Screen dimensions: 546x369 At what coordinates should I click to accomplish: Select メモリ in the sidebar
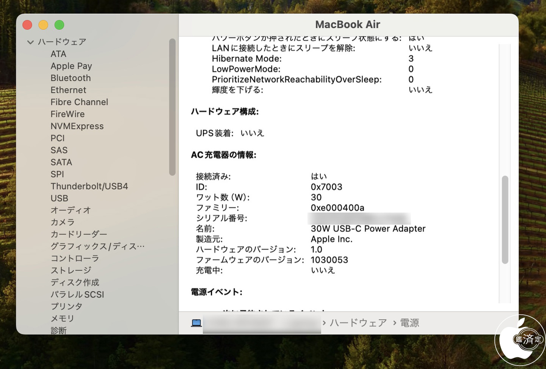pos(63,319)
